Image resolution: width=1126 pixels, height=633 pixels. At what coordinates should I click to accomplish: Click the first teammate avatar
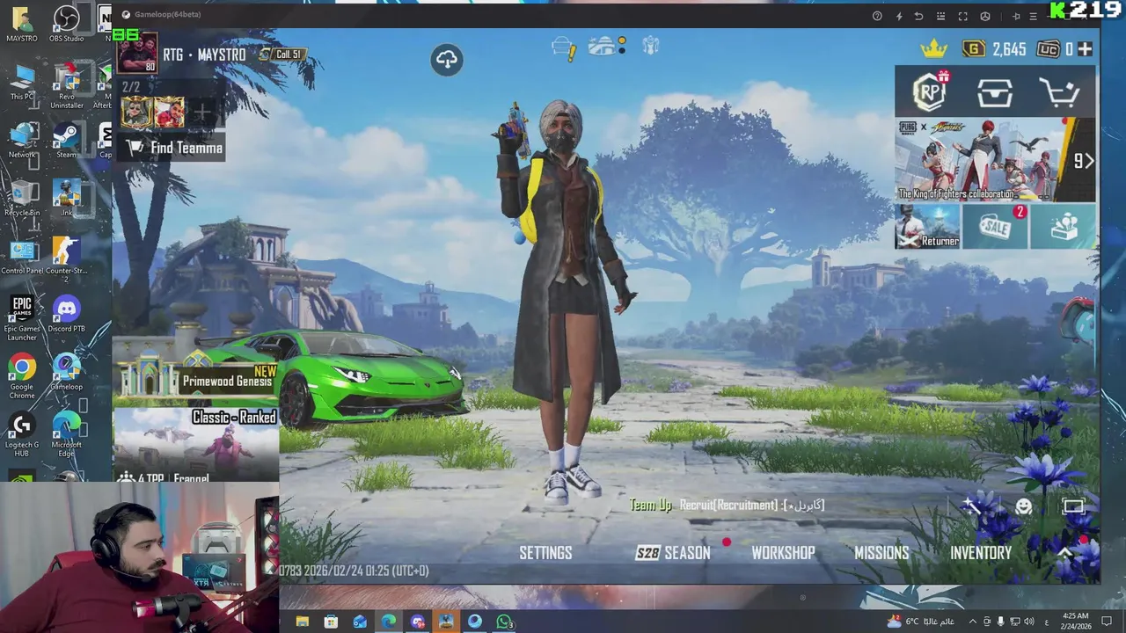point(136,113)
